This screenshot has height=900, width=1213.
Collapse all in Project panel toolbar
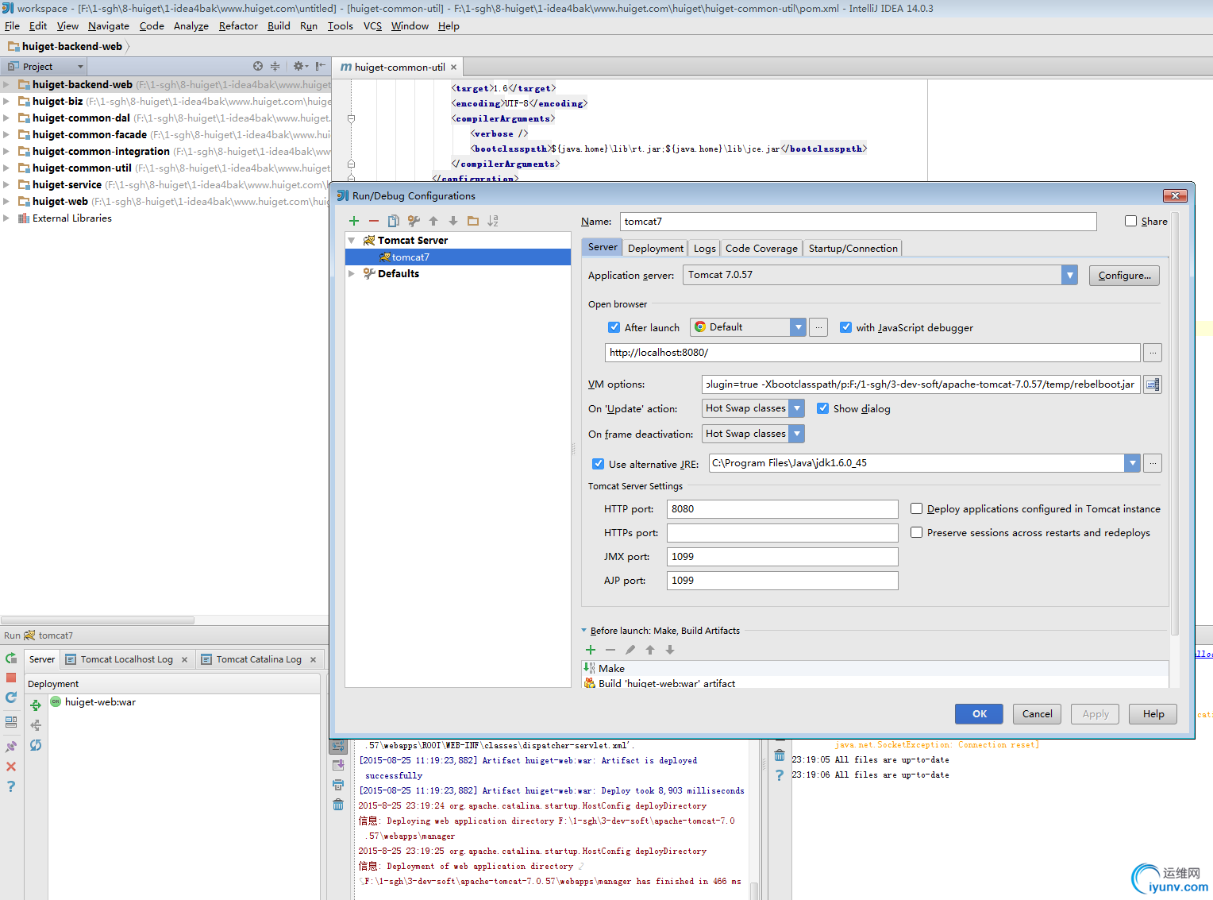275,67
